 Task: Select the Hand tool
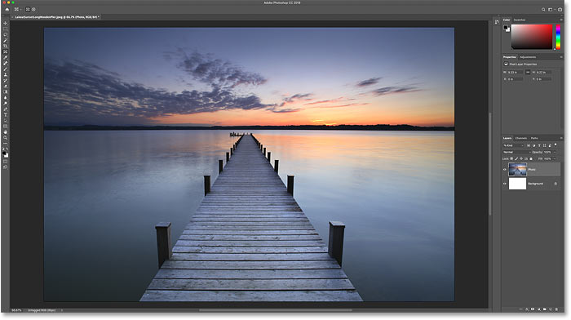[x=5, y=132]
